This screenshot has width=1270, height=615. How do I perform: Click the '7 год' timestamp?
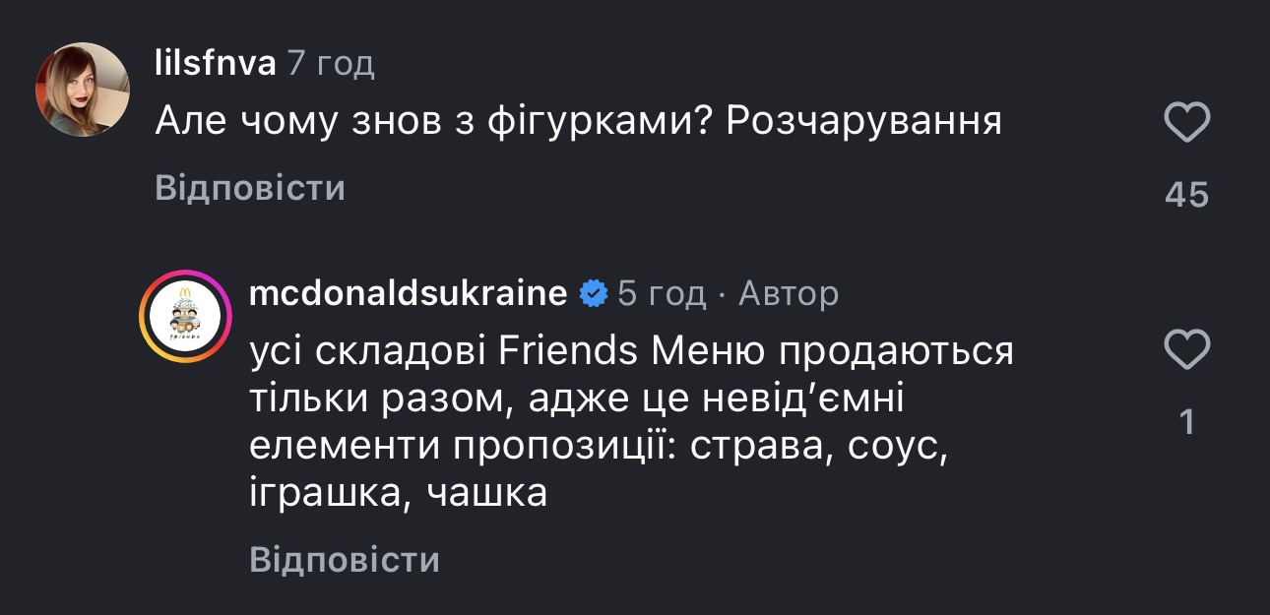pyautogui.click(x=331, y=65)
